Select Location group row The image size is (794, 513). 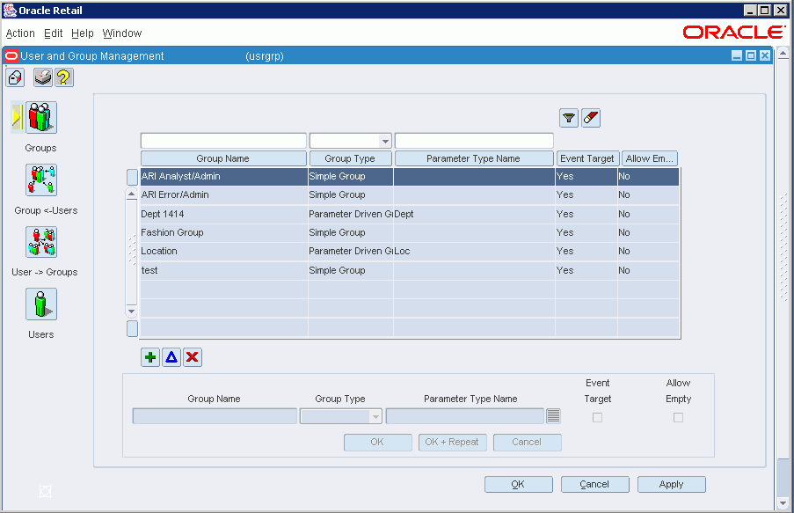tap(410, 252)
